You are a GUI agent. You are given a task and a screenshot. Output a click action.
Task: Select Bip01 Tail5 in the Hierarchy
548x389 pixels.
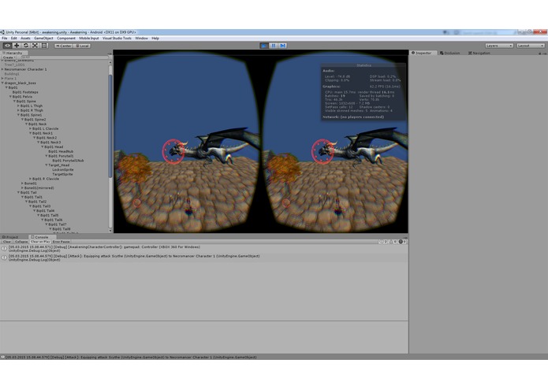tap(49, 215)
